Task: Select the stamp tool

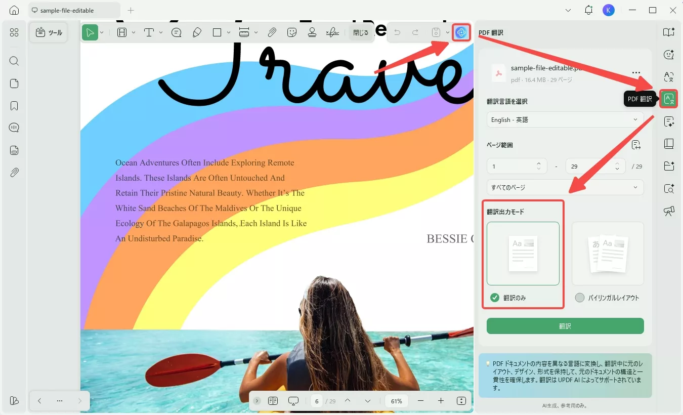Action: [x=312, y=33]
